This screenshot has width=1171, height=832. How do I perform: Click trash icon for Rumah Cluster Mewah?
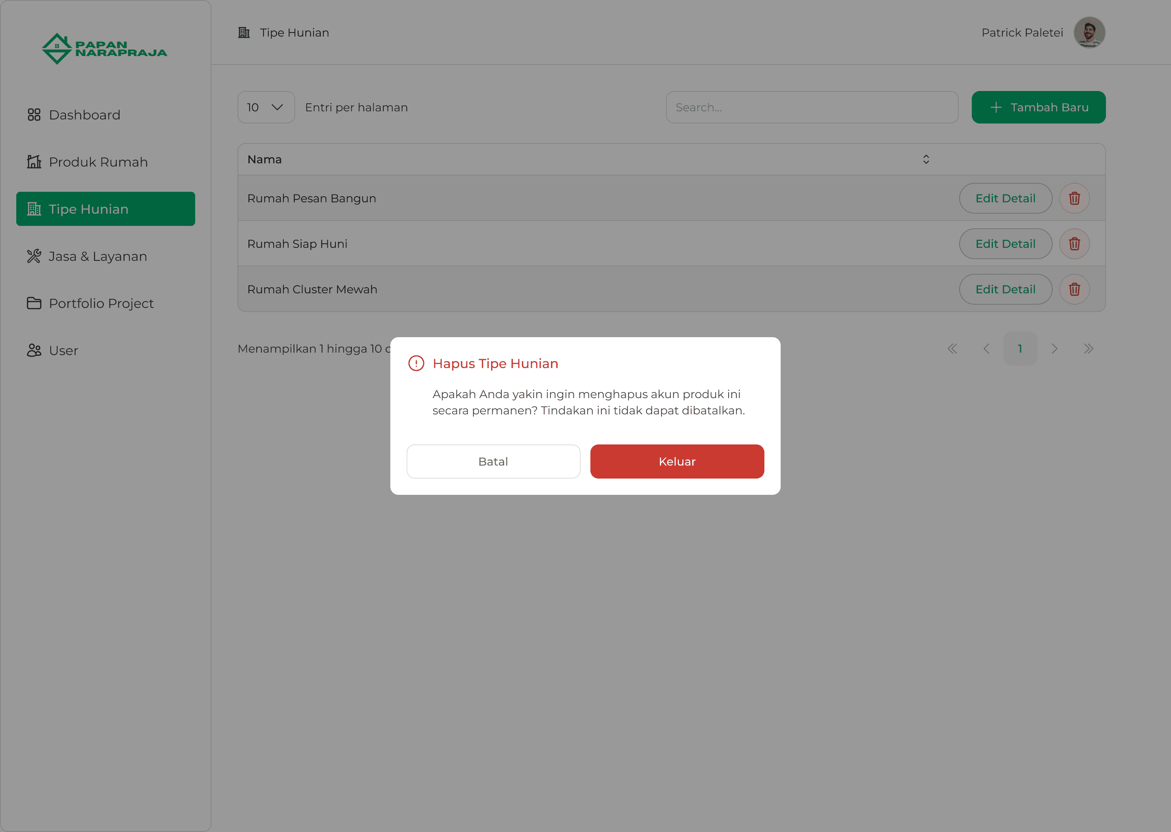(x=1074, y=290)
